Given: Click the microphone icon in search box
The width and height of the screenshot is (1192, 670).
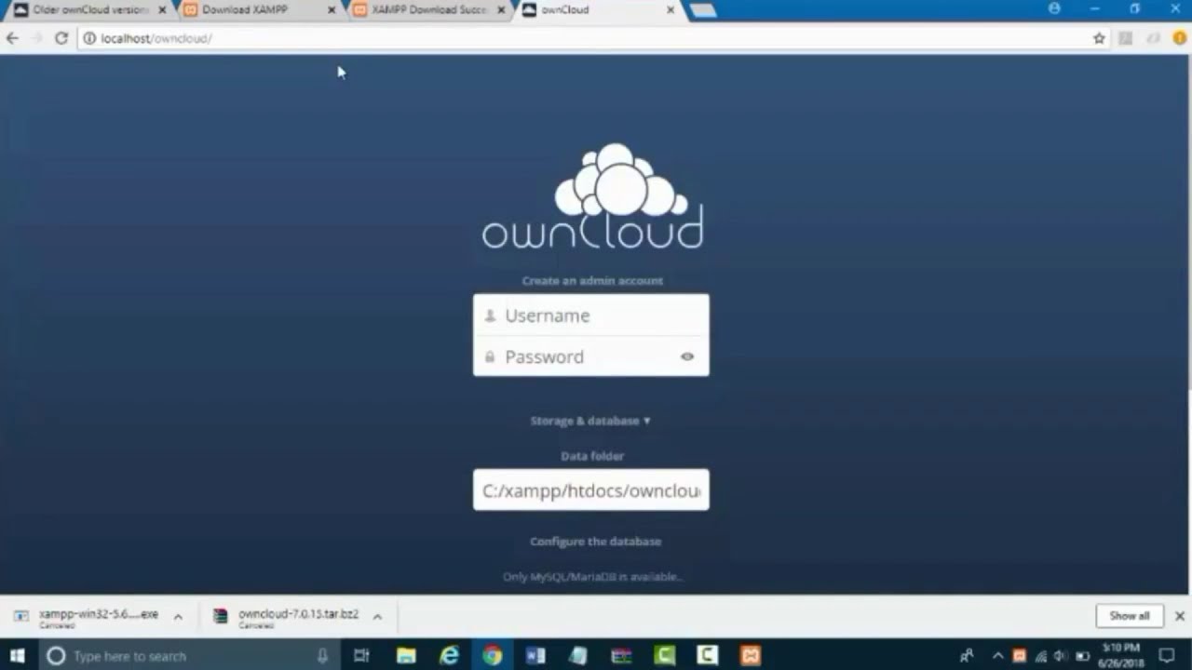Looking at the screenshot, I should (322, 656).
